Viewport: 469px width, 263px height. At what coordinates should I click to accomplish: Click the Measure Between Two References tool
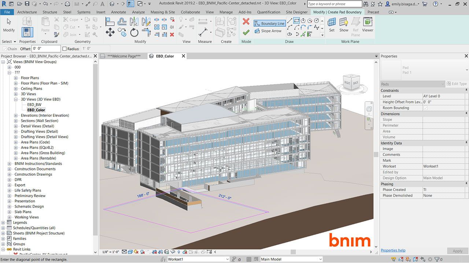[x=203, y=32]
